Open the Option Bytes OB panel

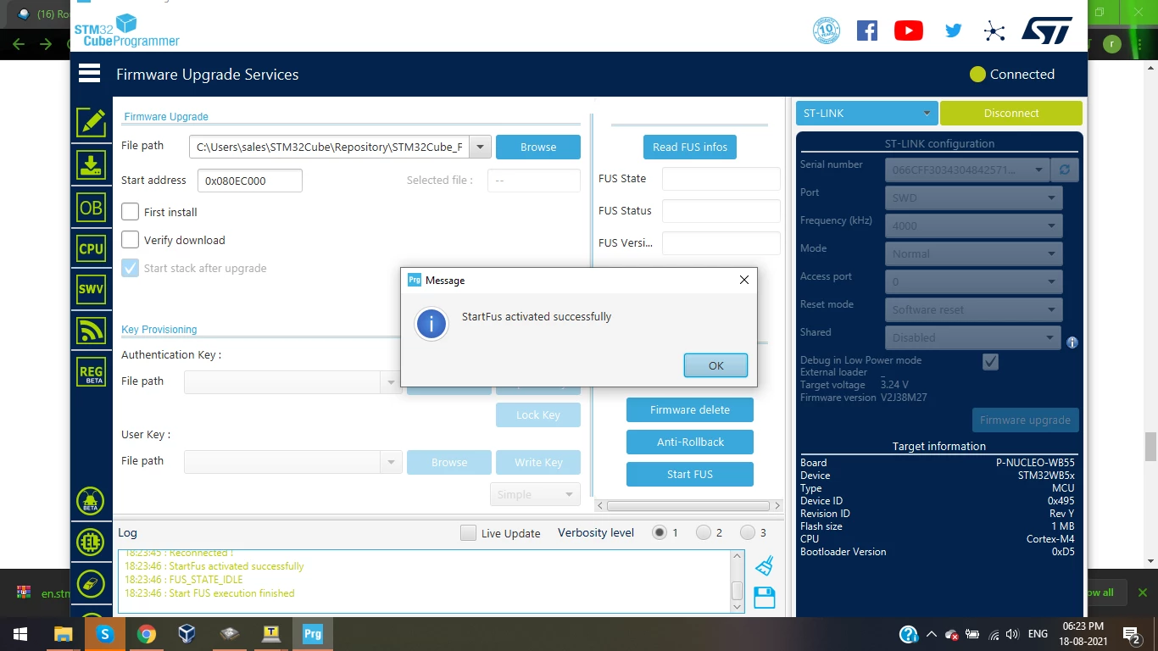pos(91,207)
